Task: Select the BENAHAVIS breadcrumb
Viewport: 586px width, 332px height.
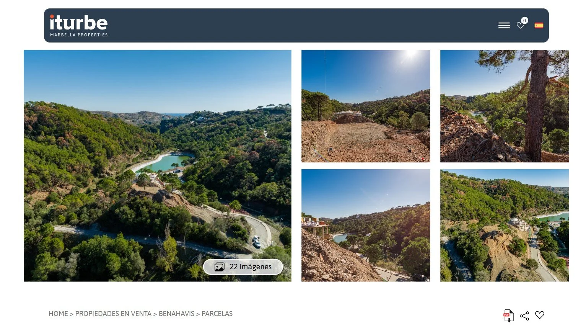Action: [x=176, y=314]
